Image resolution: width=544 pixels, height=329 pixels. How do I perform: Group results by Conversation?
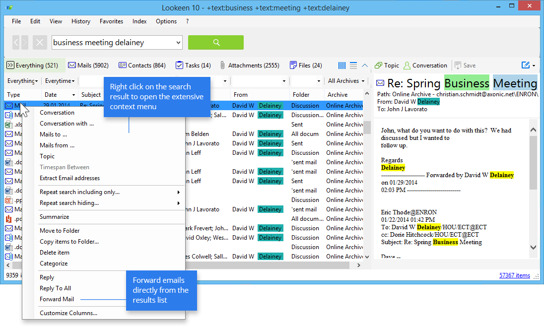pyautogui.click(x=425, y=65)
